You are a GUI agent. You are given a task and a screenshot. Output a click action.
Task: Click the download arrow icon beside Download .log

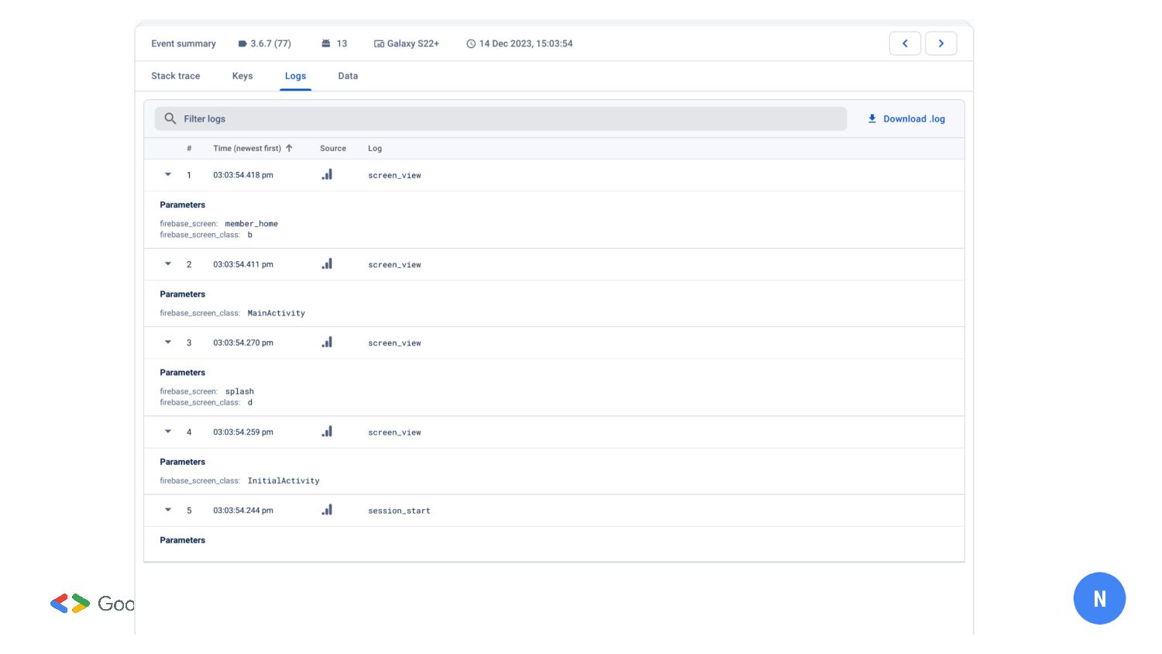tap(872, 119)
